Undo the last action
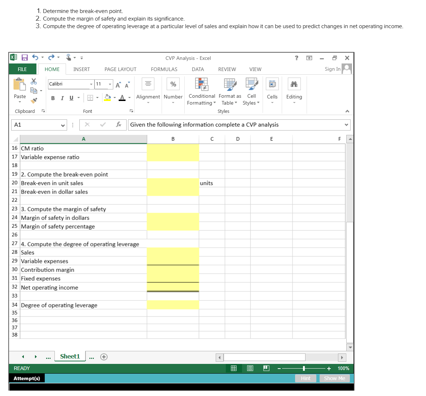This screenshot has width=426, height=396. (35, 57)
